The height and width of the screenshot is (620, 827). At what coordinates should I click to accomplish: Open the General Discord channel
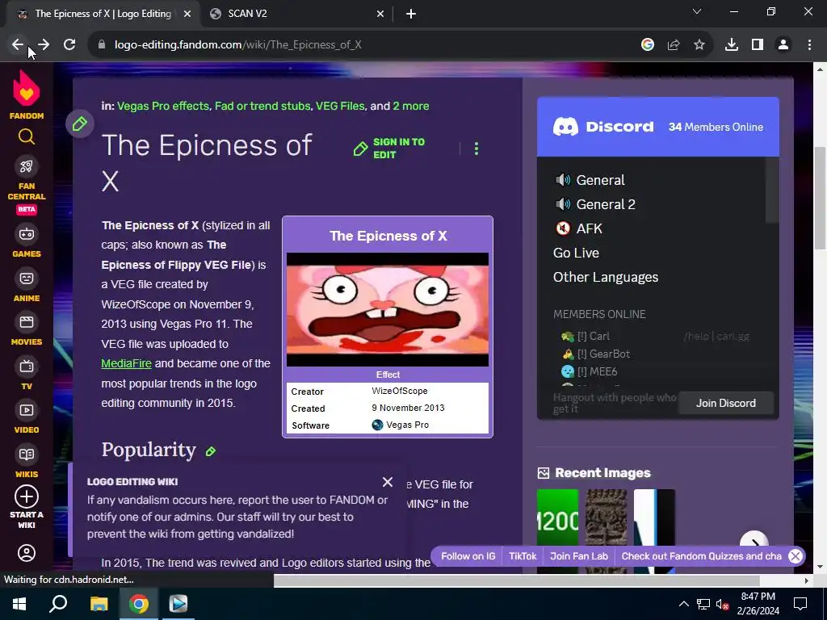(x=590, y=180)
